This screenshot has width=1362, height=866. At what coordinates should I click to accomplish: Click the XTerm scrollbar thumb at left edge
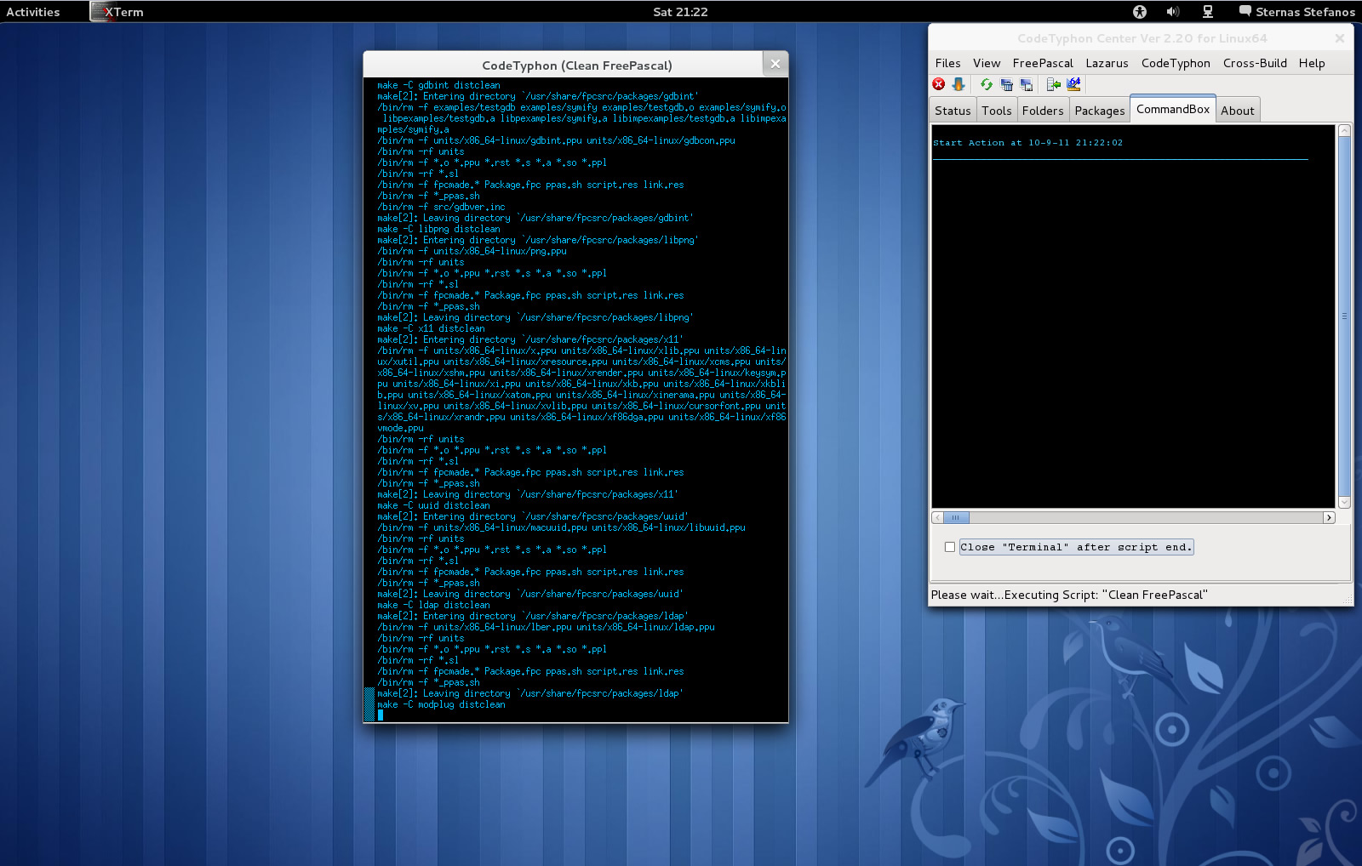[x=369, y=704]
